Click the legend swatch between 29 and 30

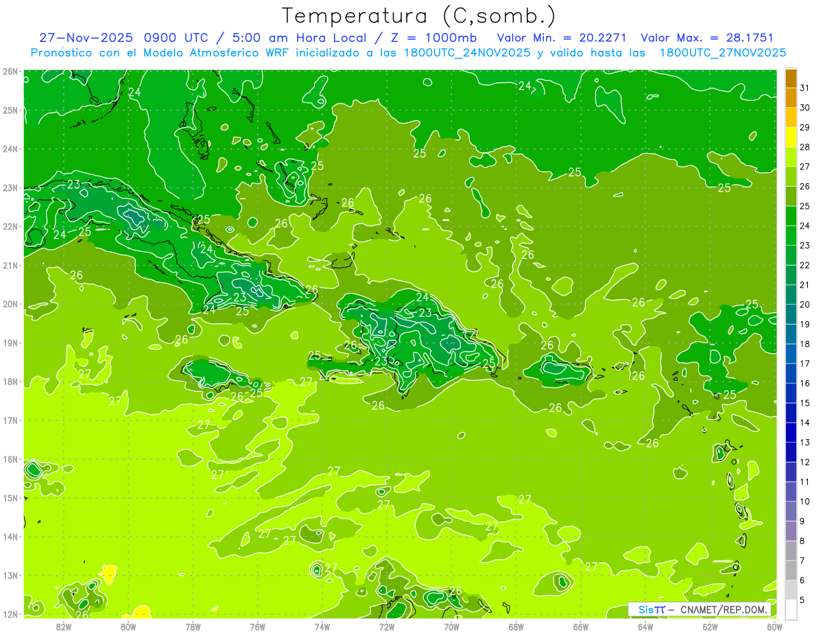coord(791,117)
